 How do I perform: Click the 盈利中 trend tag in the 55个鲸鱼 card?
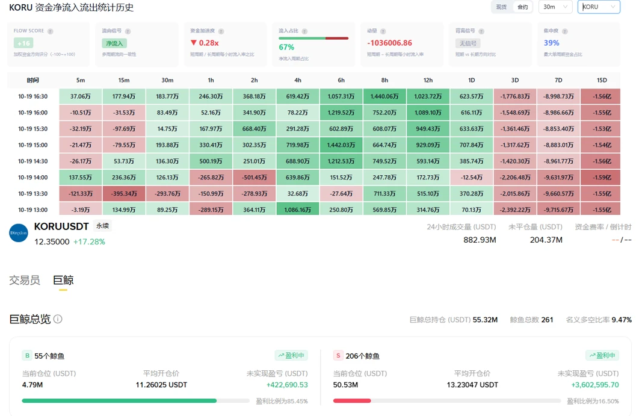(291, 356)
